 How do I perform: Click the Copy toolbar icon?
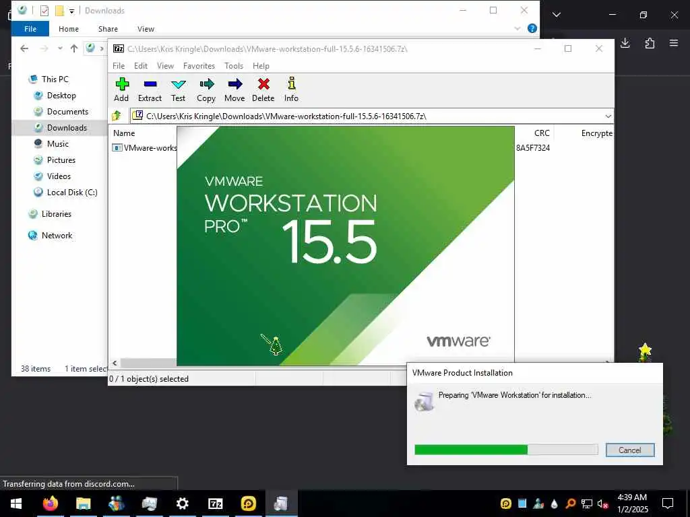point(206,90)
